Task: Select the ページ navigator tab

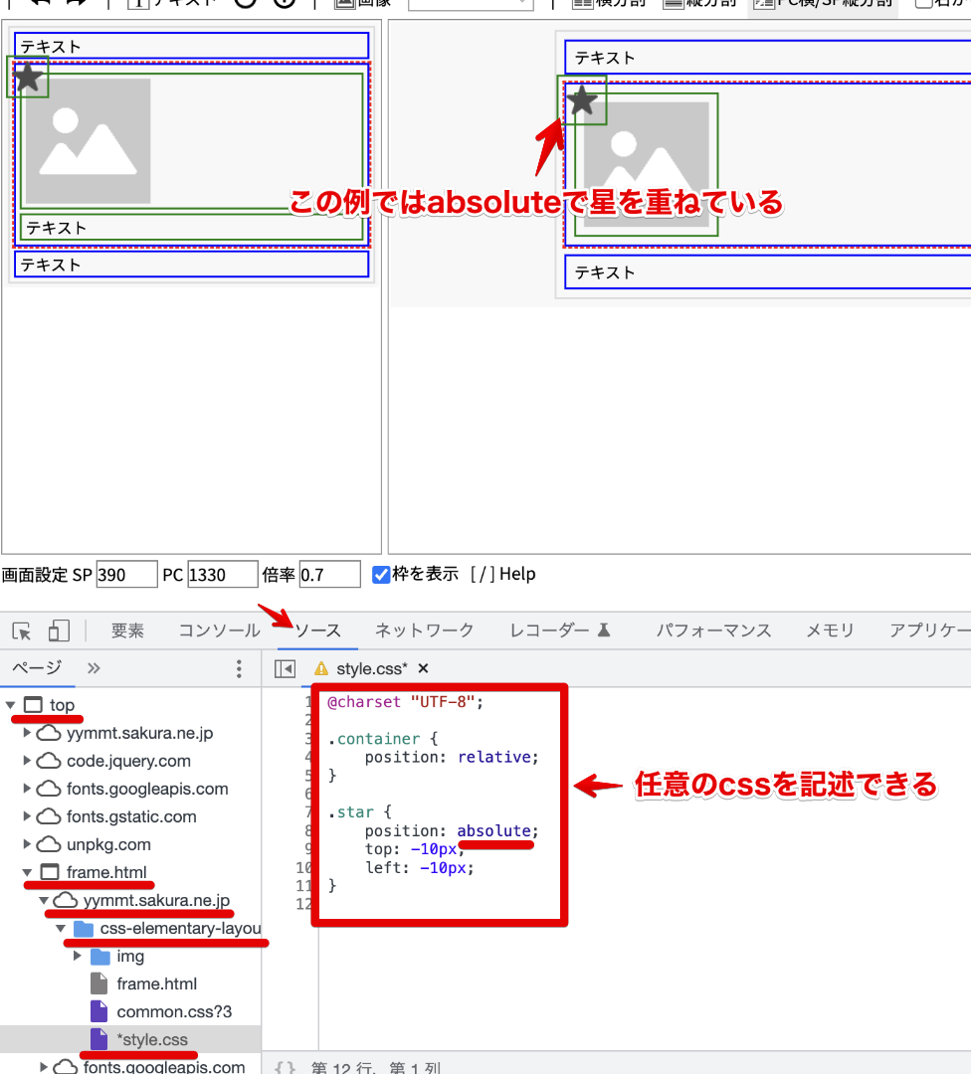Action: [37, 667]
